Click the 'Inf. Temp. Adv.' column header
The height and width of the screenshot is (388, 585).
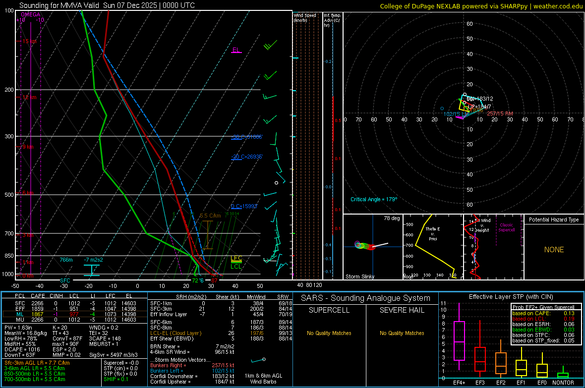tap(333, 20)
